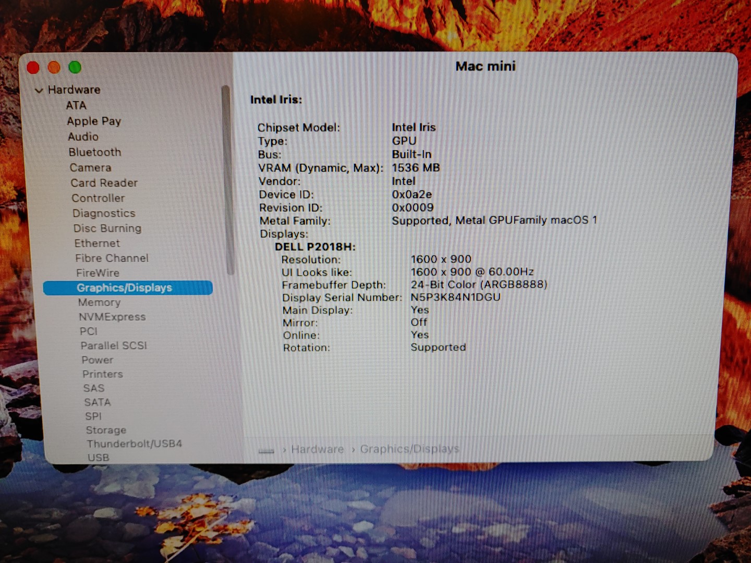The image size is (751, 563).
Task: Select the Chipset Model value Intel Iris
Action: 414,127
